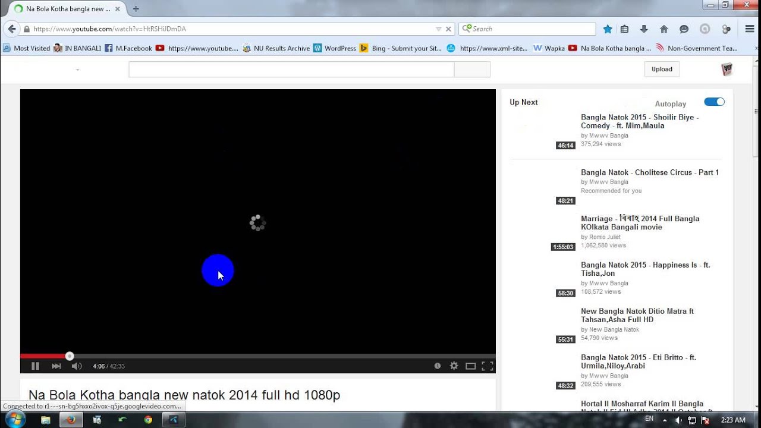761x428 pixels.
Task: Open the system tray volume icon
Action: pos(678,420)
